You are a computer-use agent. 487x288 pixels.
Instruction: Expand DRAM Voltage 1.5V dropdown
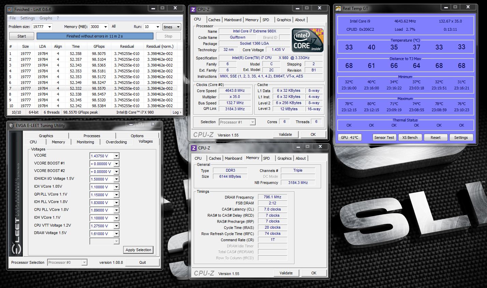point(116,234)
